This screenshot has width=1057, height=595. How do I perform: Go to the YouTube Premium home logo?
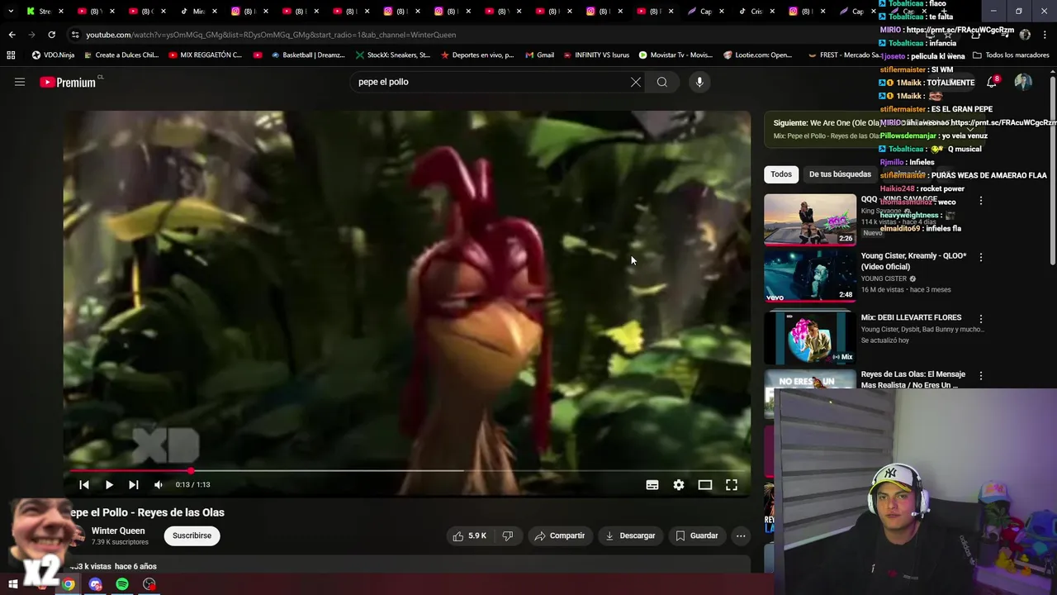tap(68, 82)
